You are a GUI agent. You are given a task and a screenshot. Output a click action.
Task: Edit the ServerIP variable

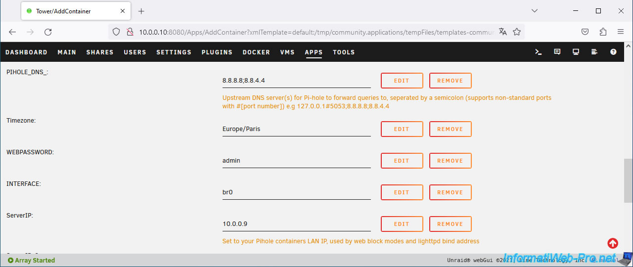(402, 224)
